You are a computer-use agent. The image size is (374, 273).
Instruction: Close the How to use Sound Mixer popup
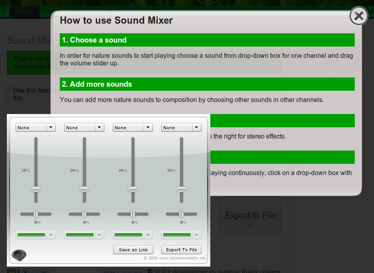coord(358,16)
